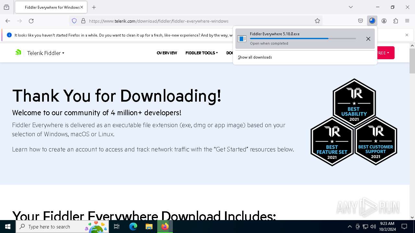Click the Thank You for Downloading heading
This screenshot has width=415, height=233.
click(x=117, y=96)
